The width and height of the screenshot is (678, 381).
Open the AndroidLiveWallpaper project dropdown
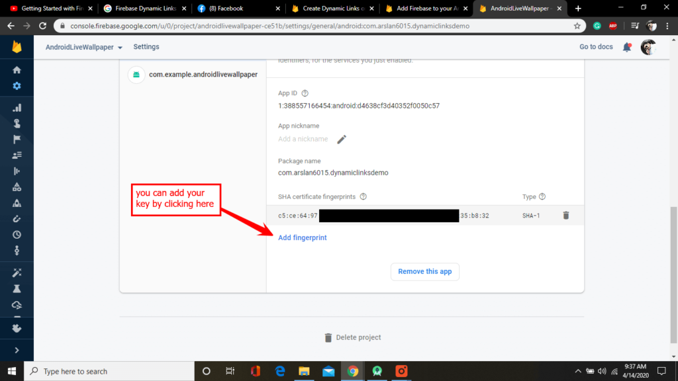tap(83, 47)
